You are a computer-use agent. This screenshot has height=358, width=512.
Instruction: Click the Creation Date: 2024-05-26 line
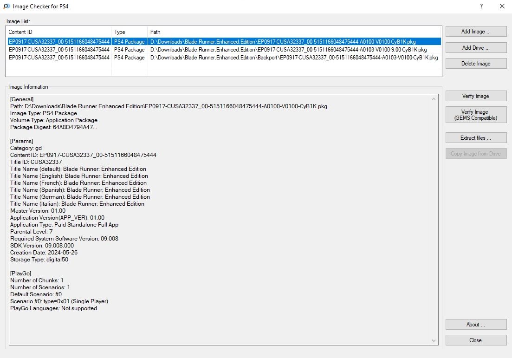click(x=44, y=253)
